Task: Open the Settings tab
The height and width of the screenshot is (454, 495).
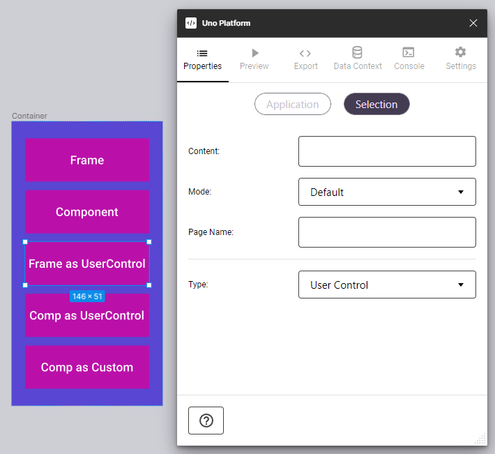Action: [461, 60]
